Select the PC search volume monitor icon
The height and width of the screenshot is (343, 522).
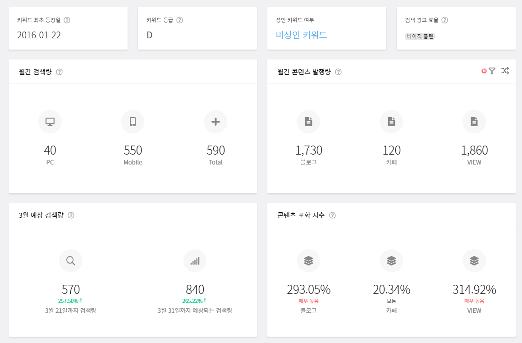50,121
